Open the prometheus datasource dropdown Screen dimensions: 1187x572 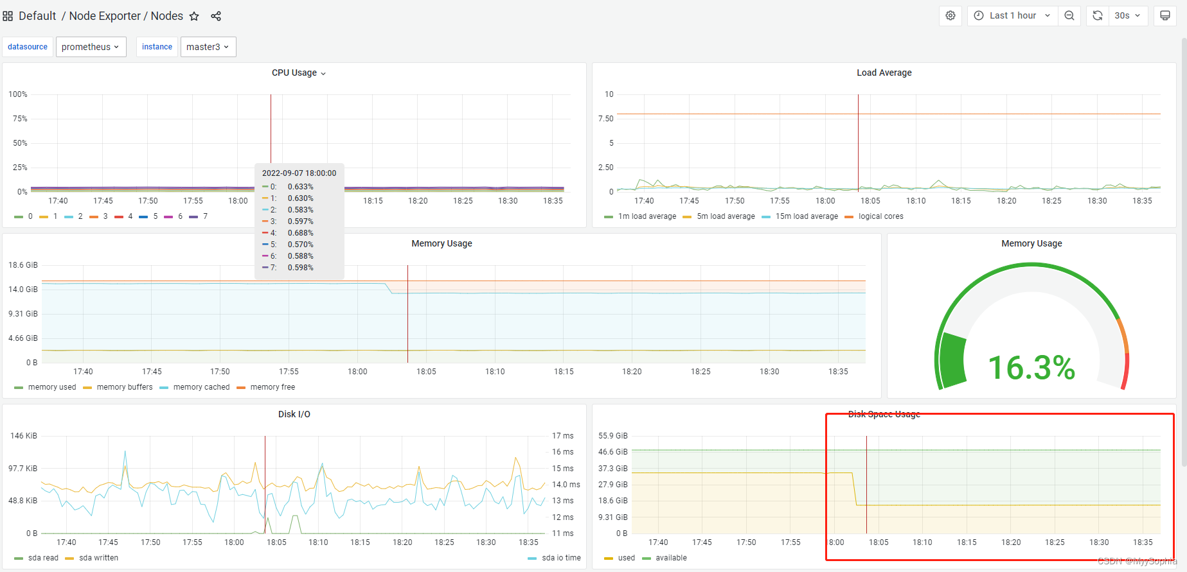[91, 47]
